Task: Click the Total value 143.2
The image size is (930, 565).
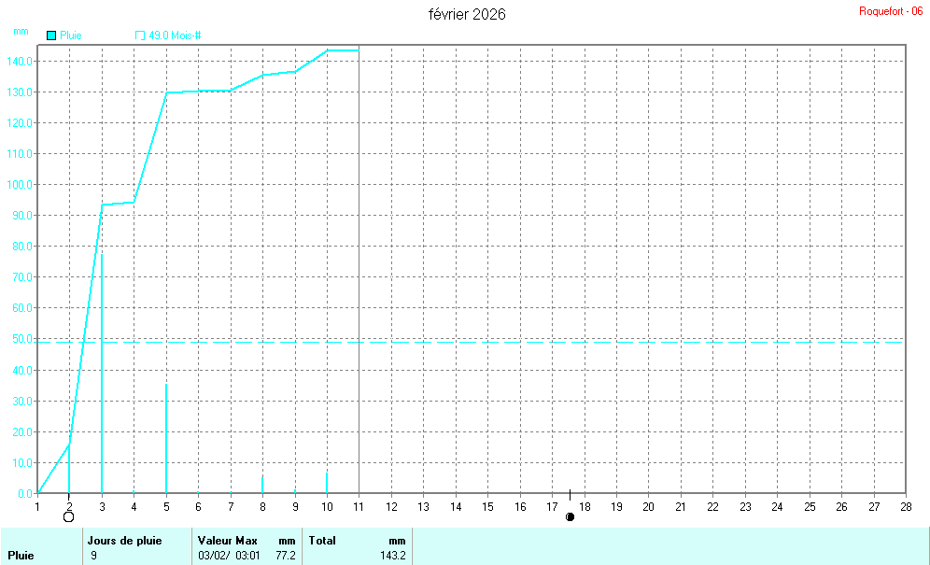Action: click(392, 556)
